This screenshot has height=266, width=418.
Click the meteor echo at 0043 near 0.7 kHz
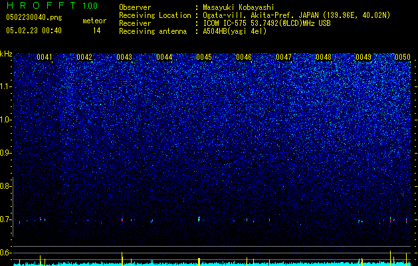(x=122, y=219)
